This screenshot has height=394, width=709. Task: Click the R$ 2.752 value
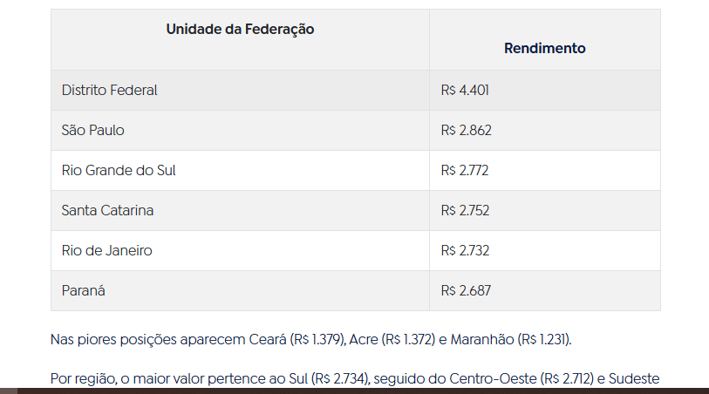pos(465,211)
